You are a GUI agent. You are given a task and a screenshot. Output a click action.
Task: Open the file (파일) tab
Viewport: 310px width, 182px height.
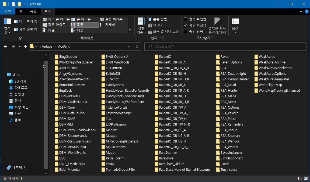8,11
